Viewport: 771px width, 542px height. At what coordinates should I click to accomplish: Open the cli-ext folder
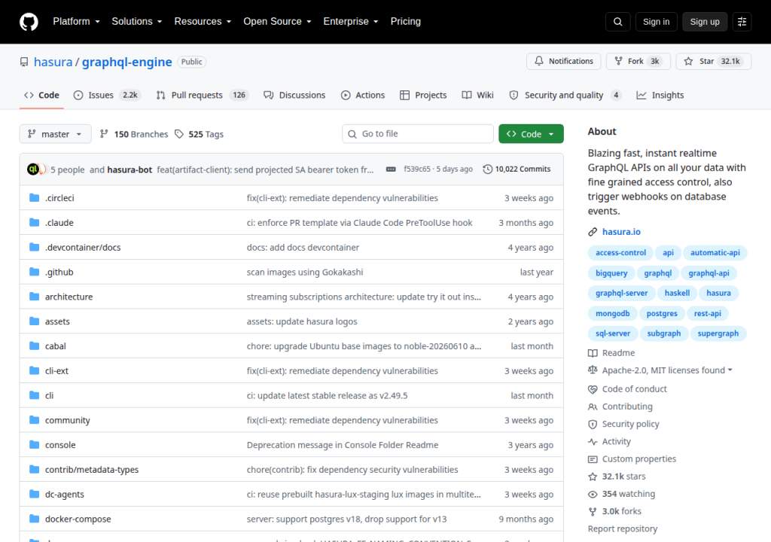pos(56,371)
